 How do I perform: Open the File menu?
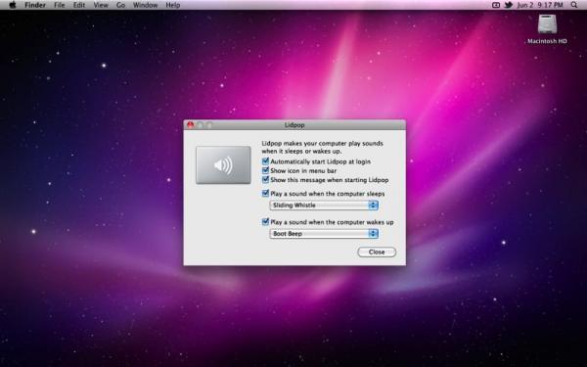coord(59,5)
